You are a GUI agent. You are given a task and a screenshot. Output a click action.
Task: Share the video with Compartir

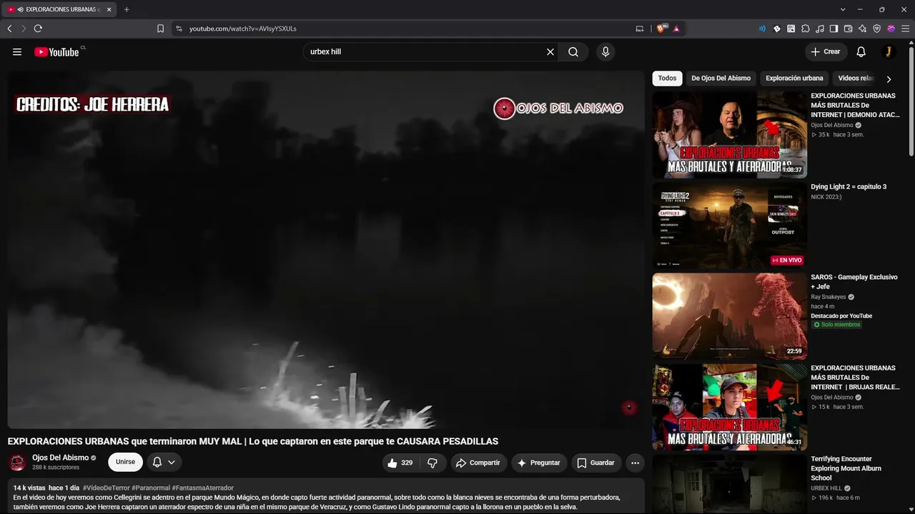pos(478,463)
